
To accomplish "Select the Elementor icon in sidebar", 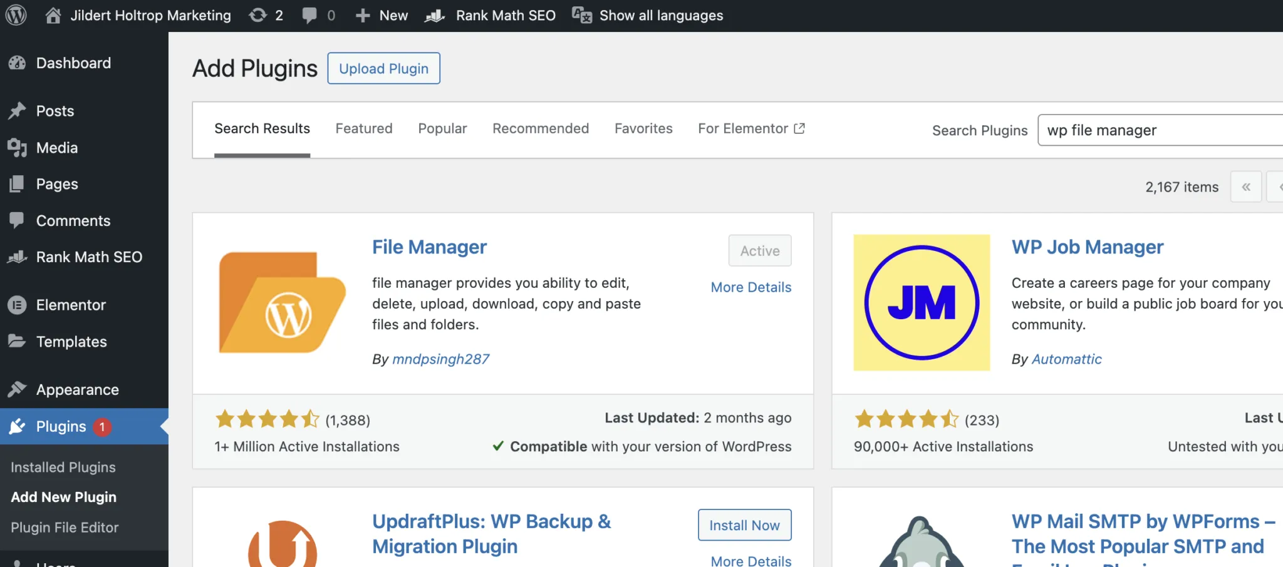I will click(18, 305).
